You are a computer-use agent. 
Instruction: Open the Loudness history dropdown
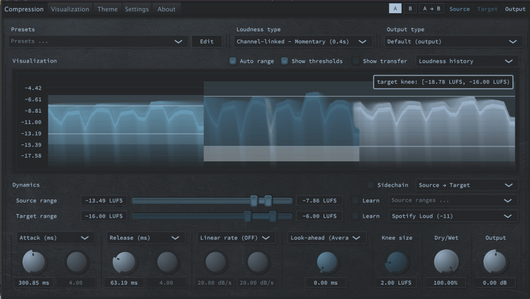tap(467, 61)
